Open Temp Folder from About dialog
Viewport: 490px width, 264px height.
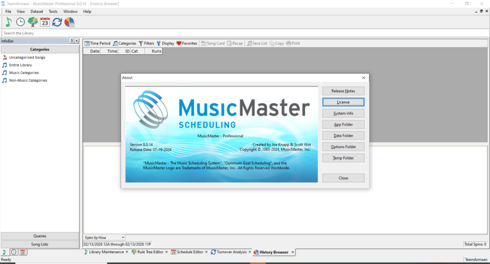tap(343, 158)
